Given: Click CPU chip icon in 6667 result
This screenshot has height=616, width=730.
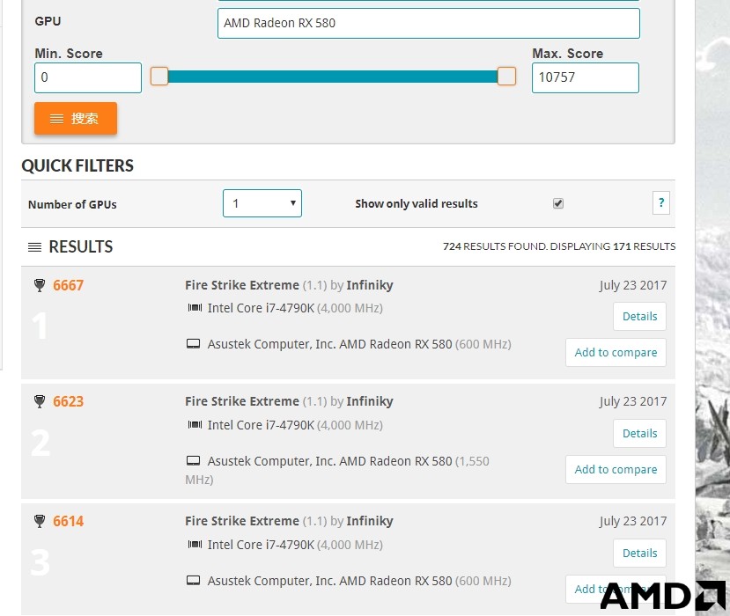Looking at the screenshot, I should coord(195,307).
